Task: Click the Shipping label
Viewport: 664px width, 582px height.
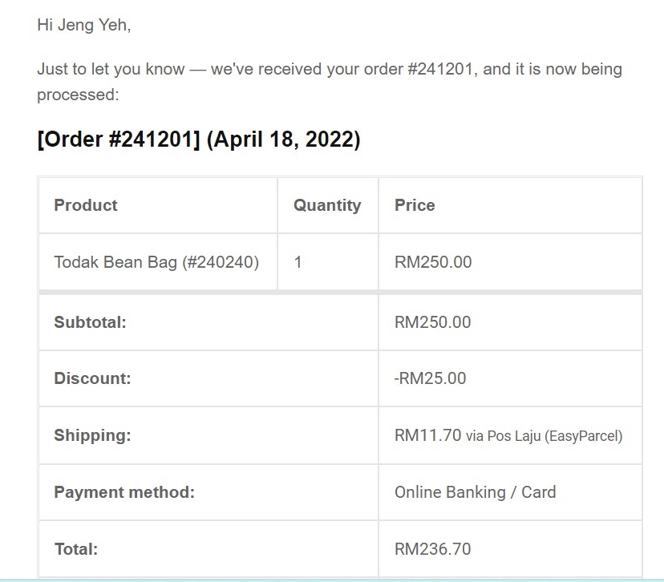Action: (x=92, y=435)
